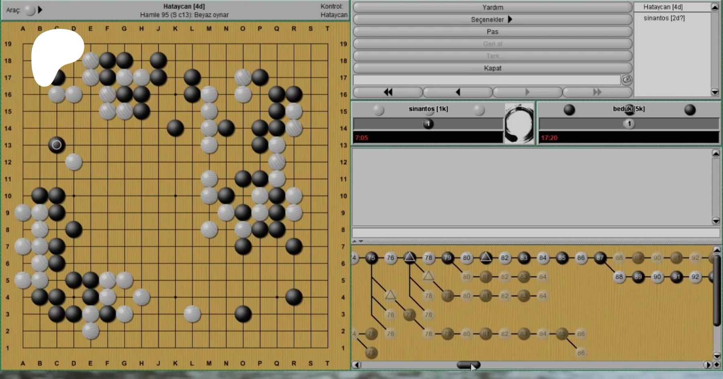
Task: Click the round icon beside the comment field
Action: (x=627, y=80)
